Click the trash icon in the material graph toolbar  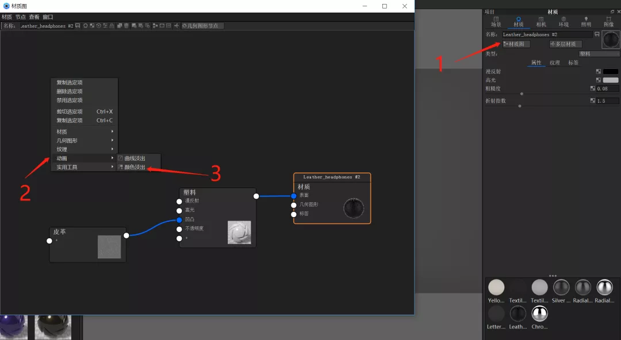click(x=126, y=26)
